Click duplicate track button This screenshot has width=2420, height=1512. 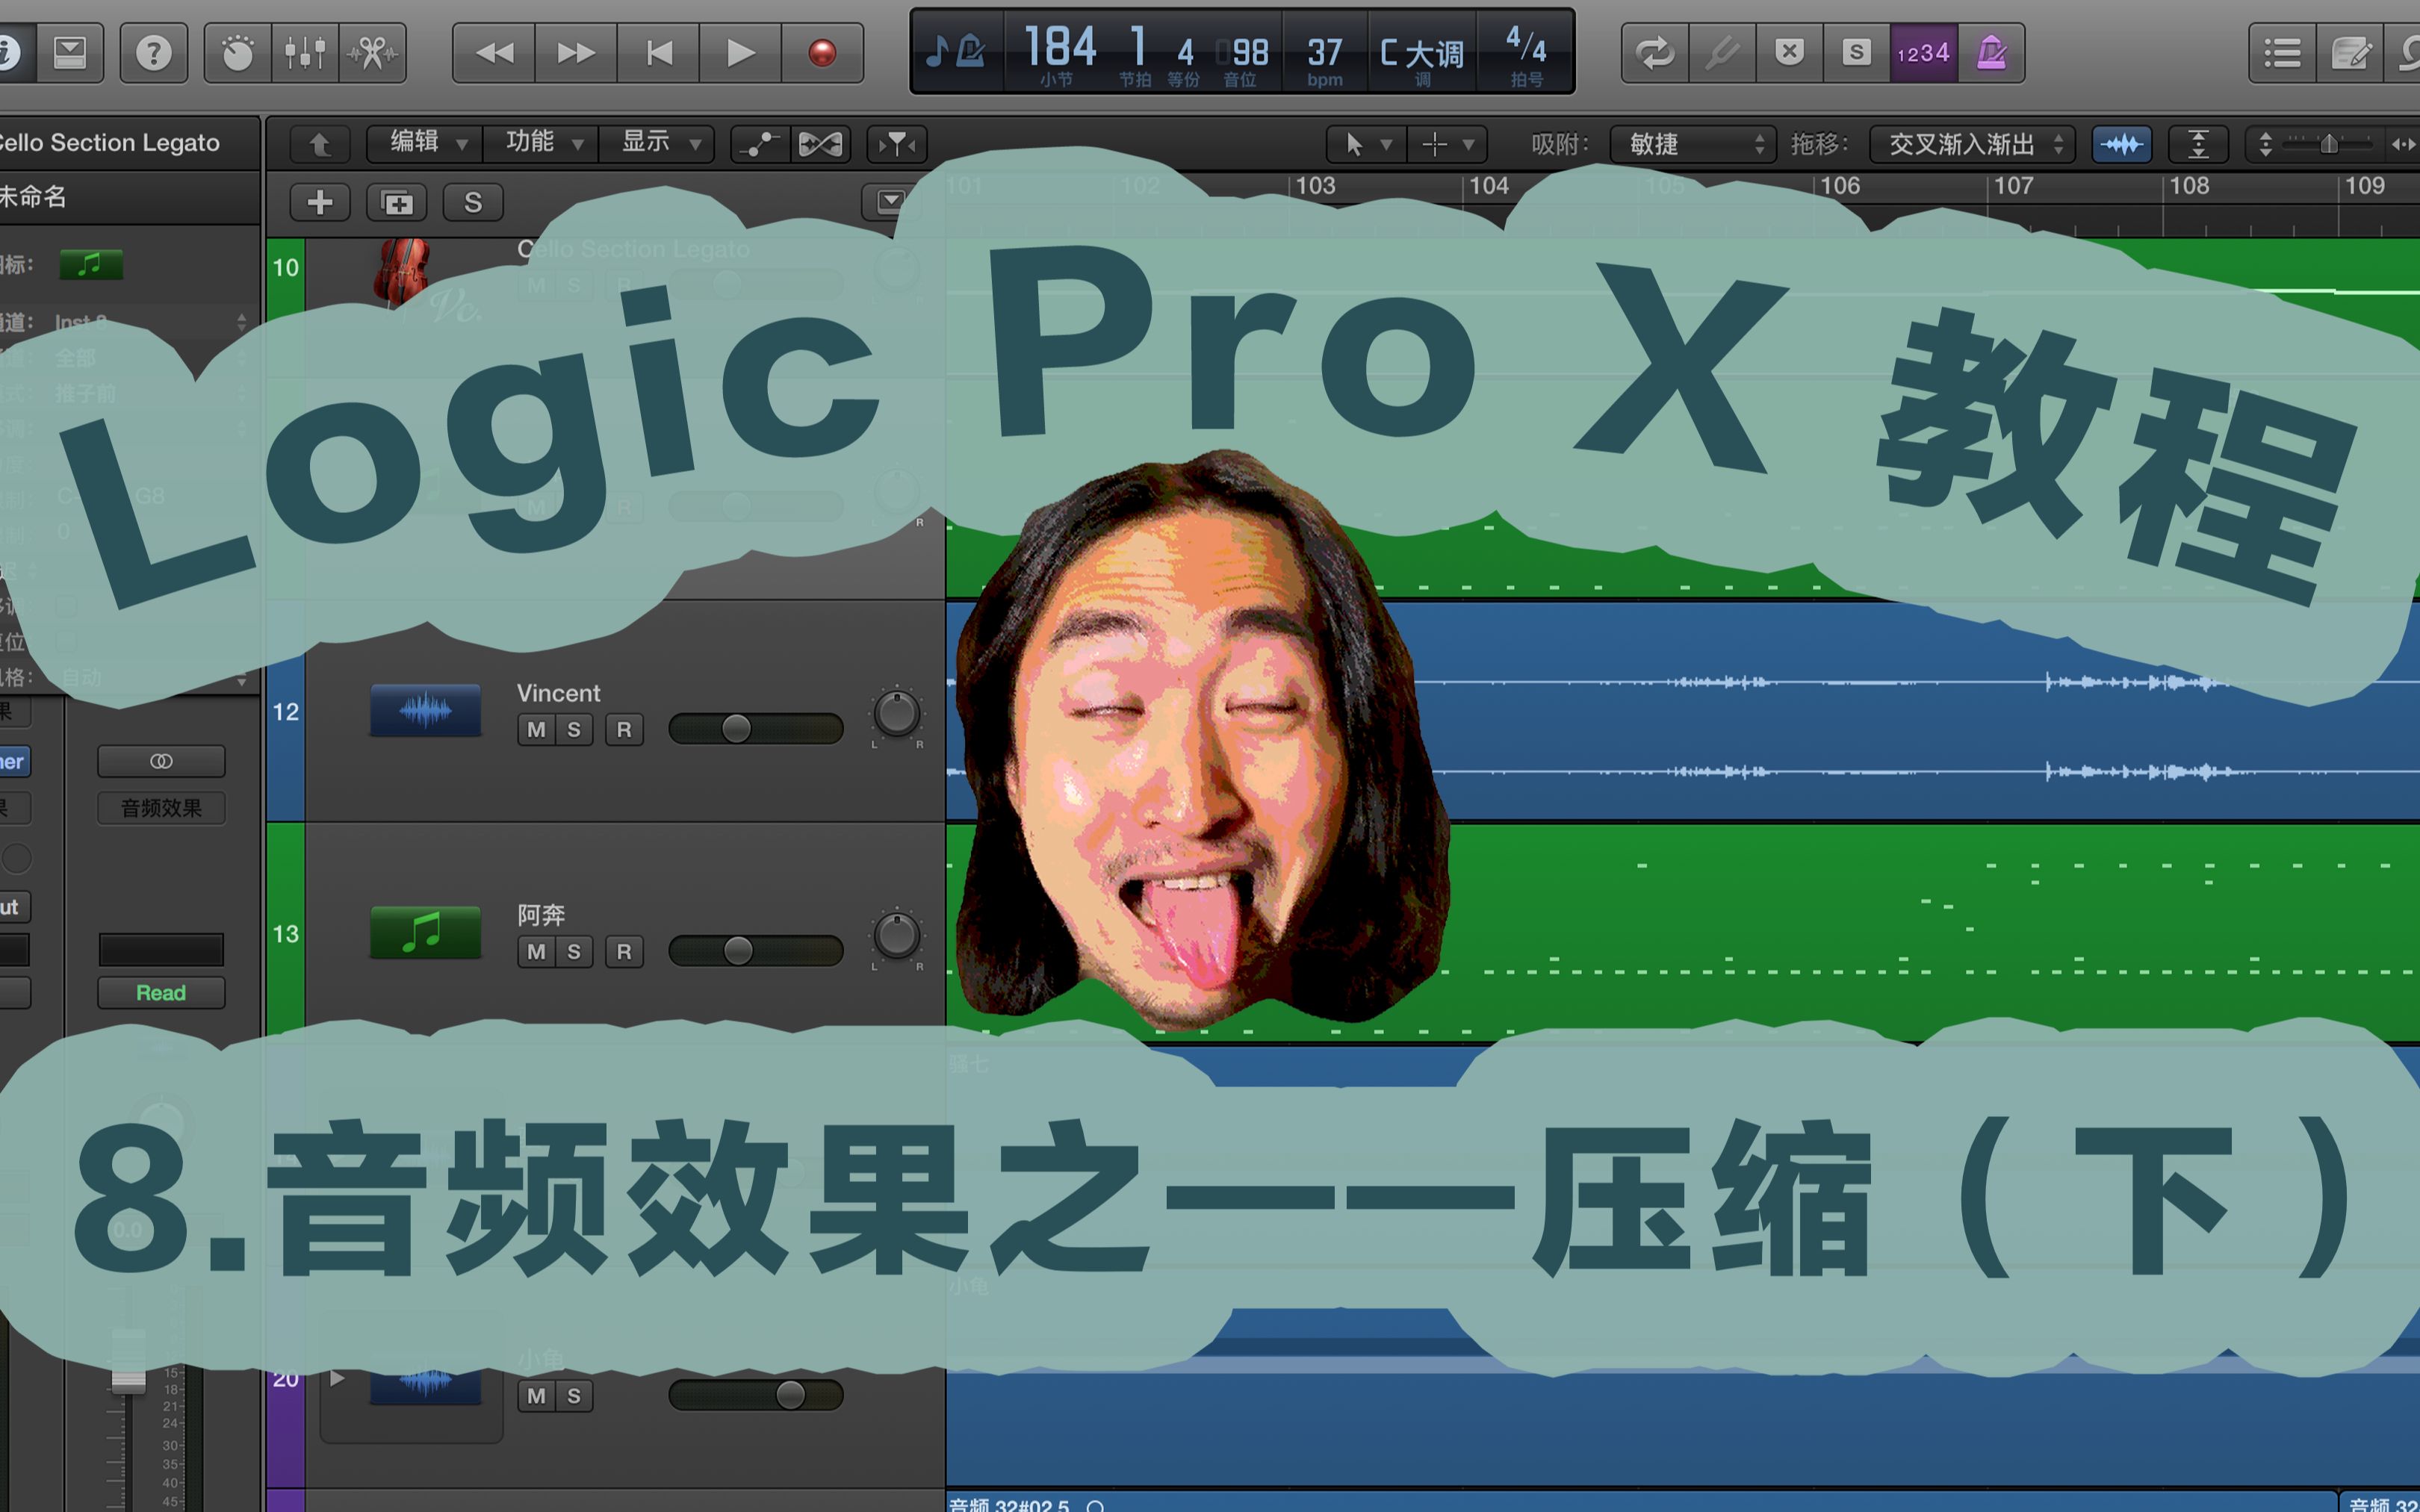(397, 203)
